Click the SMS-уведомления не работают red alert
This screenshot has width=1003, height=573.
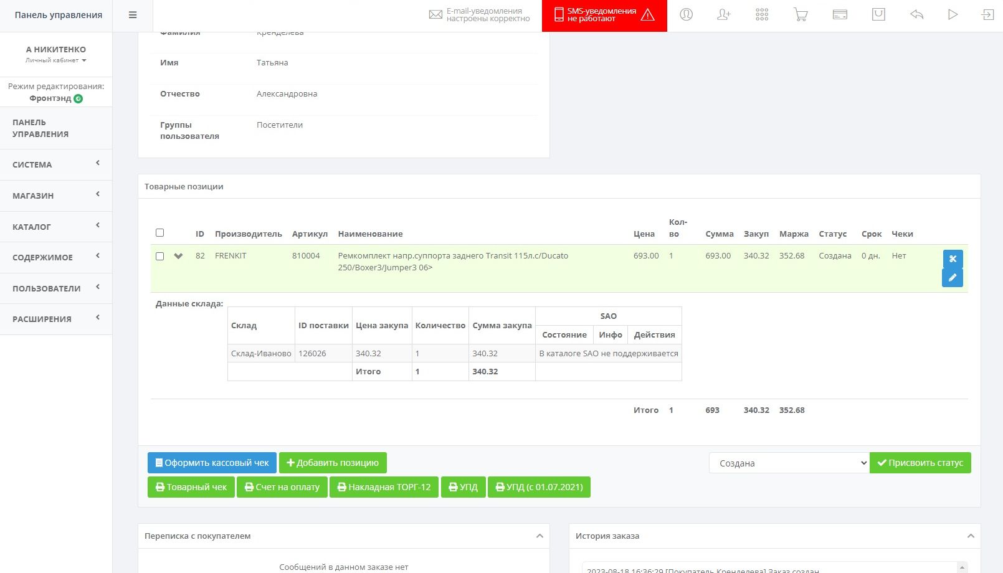[604, 16]
